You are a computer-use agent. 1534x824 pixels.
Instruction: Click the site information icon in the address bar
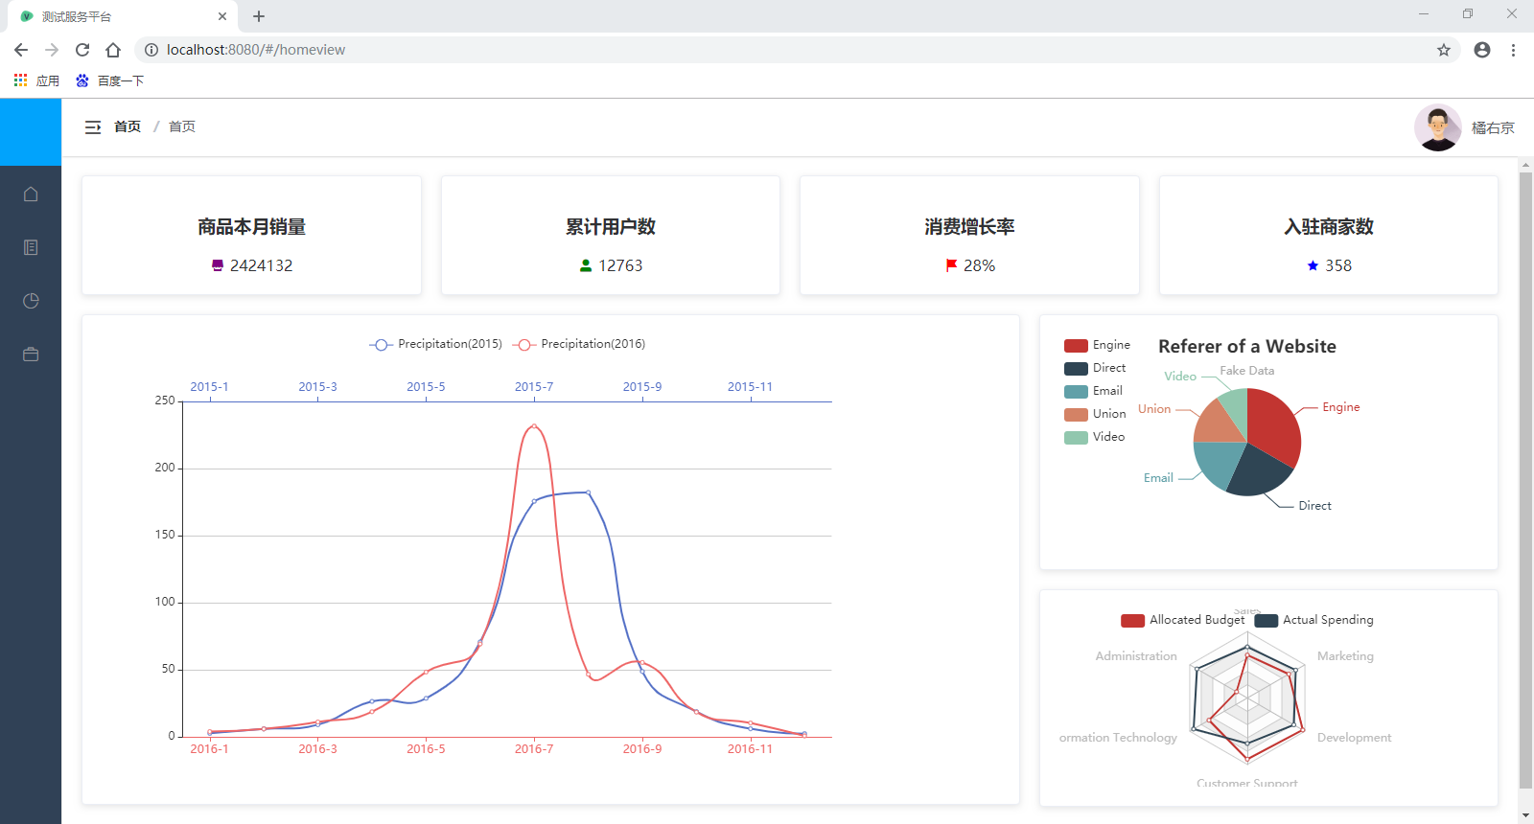(x=151, y=50)
